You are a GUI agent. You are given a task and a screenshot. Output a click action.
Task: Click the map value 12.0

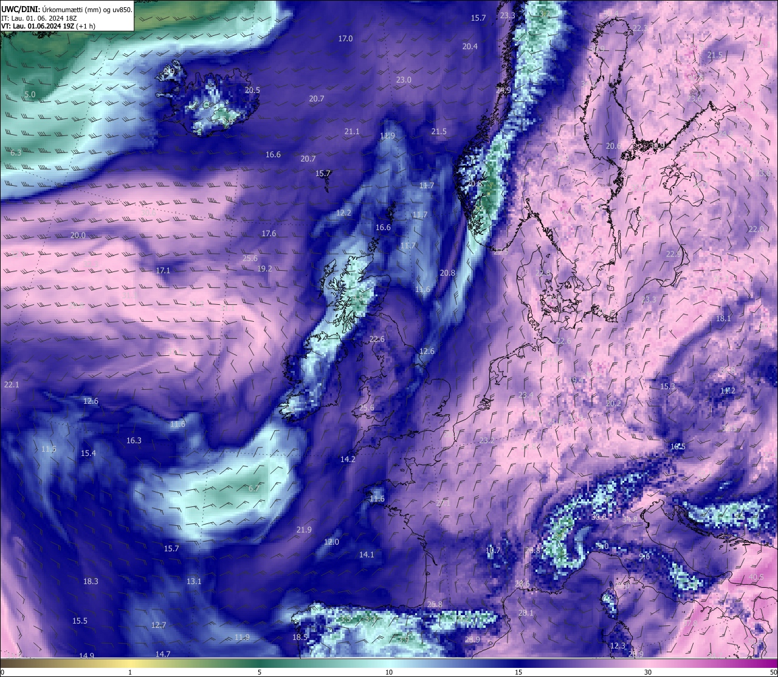[331, 542]
